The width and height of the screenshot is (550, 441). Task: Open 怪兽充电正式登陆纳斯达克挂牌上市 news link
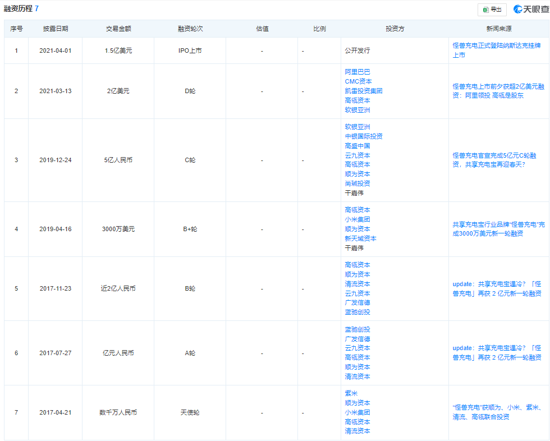pyautogui.click(x=496, y=50)
